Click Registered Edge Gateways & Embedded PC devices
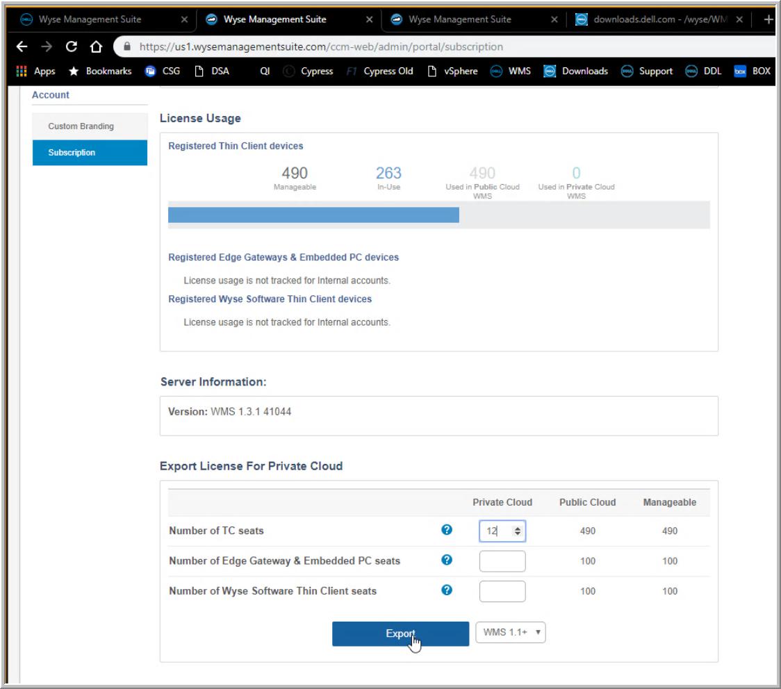781x689 pixels. pyautogui.click(x=283, y=258)
